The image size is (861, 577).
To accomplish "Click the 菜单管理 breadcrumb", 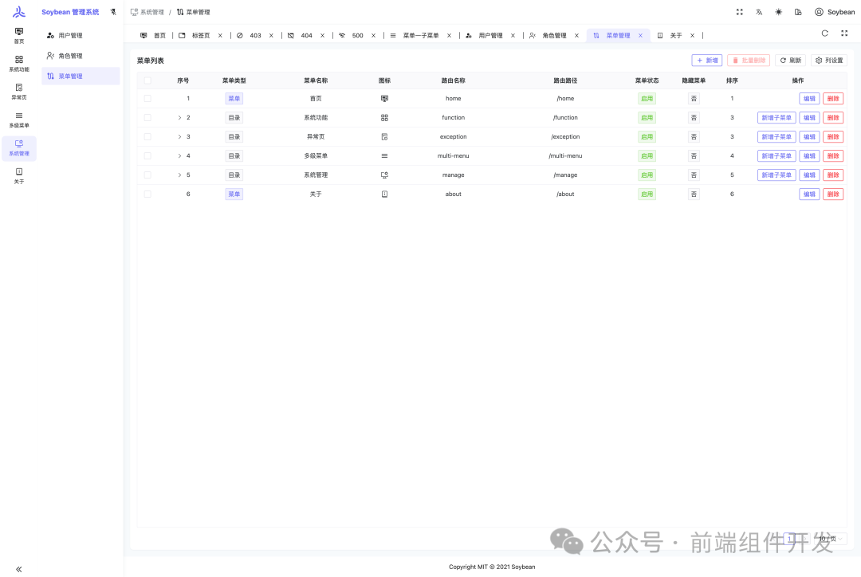I will click(193, 12).
